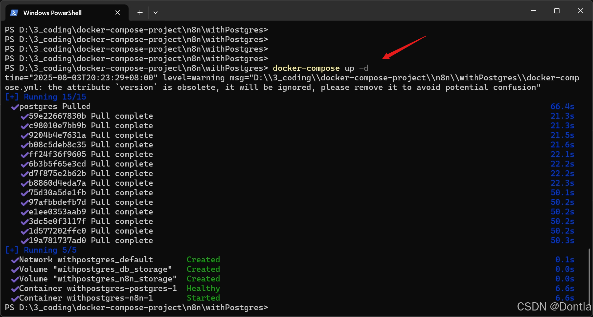Expand the tab list dropdown arrow

click(x=156, y=12)
